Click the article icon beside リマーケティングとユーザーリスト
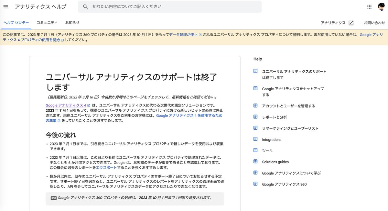Screen dimensions: 388x211 [255, 128]
